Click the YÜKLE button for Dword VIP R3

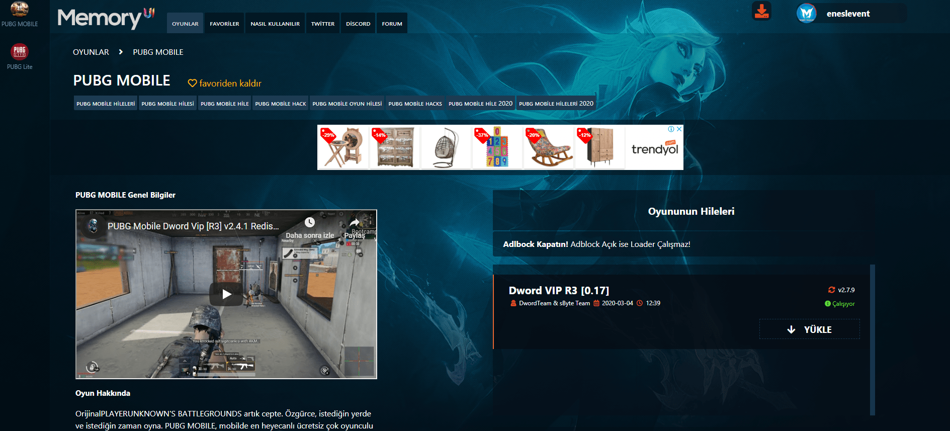click(x=809, y=329)
